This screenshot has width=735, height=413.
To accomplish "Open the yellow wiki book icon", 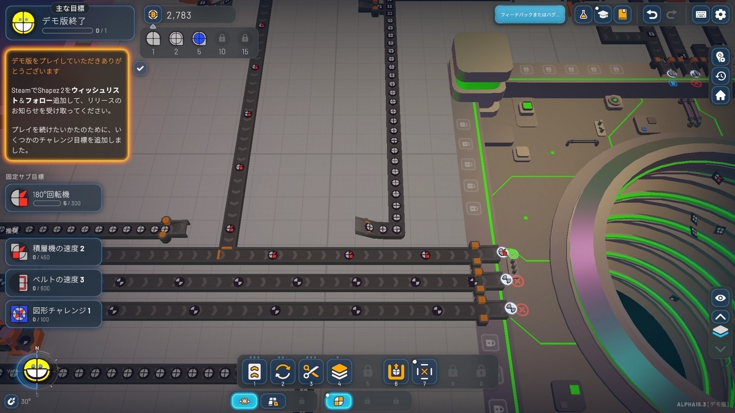I will tap(622, 15).
